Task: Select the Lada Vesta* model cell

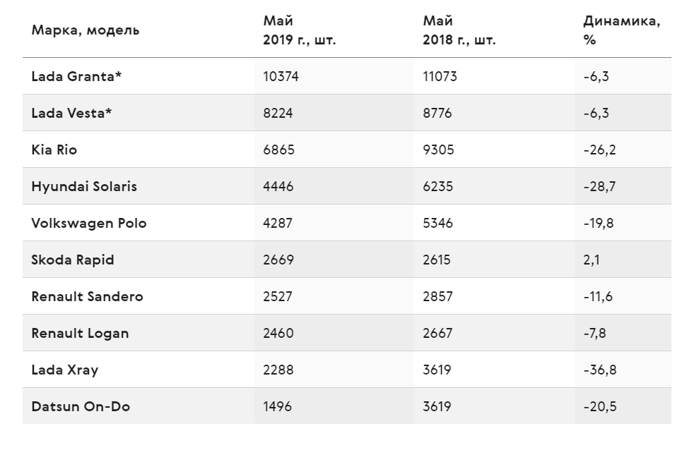Action: pos(71,113)
